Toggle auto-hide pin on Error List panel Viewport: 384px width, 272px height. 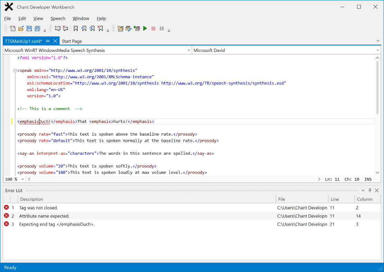coord(370,190)
